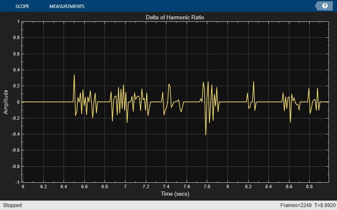Click the 'Amplitude' y-axis label
The height and width of the screenshot is (210, 337).
[5, 102]
